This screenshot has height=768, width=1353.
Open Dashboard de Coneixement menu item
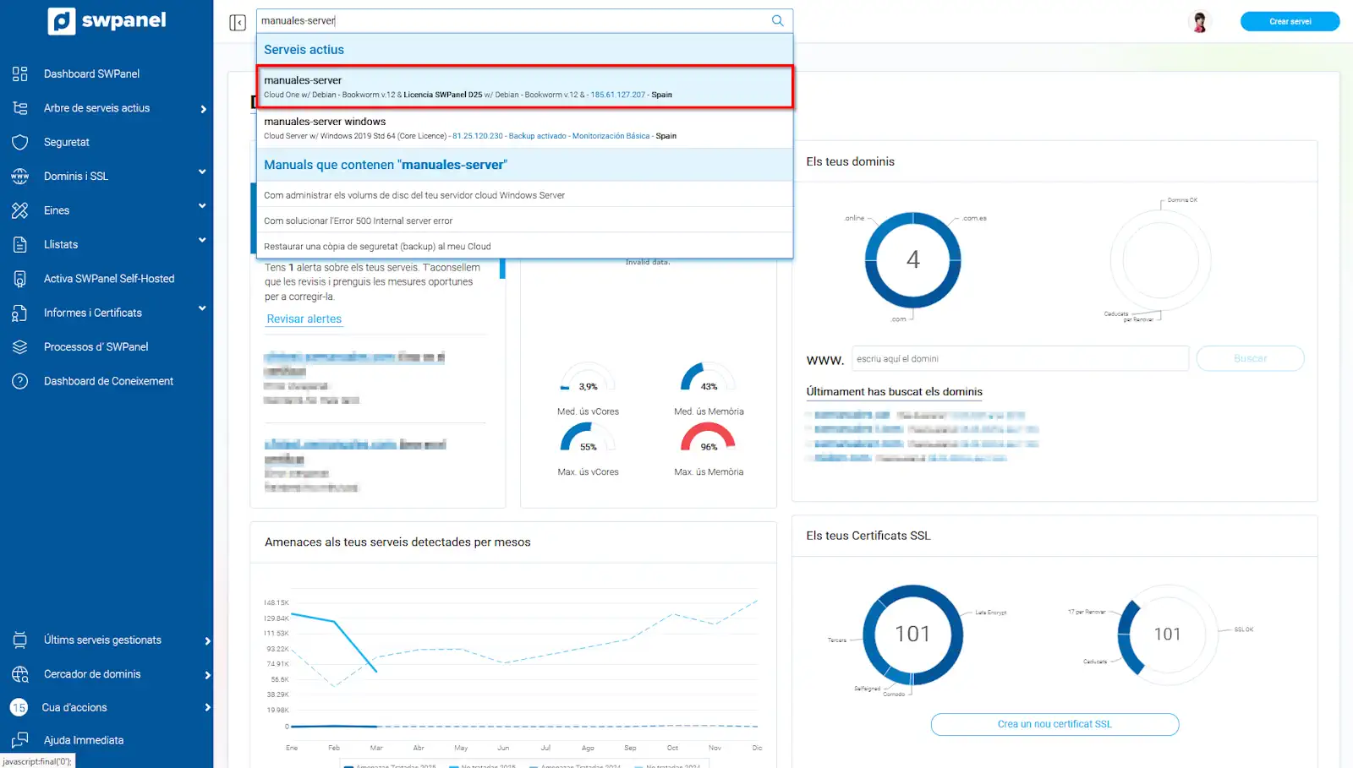tap(108, 381)
